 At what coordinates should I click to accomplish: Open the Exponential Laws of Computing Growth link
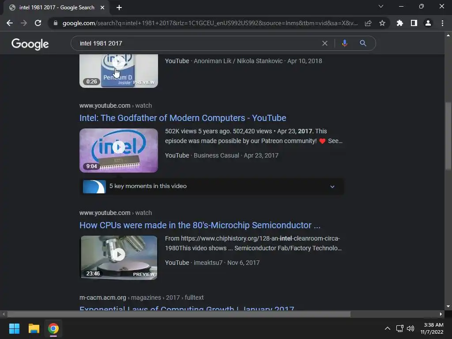click(187, 309)
